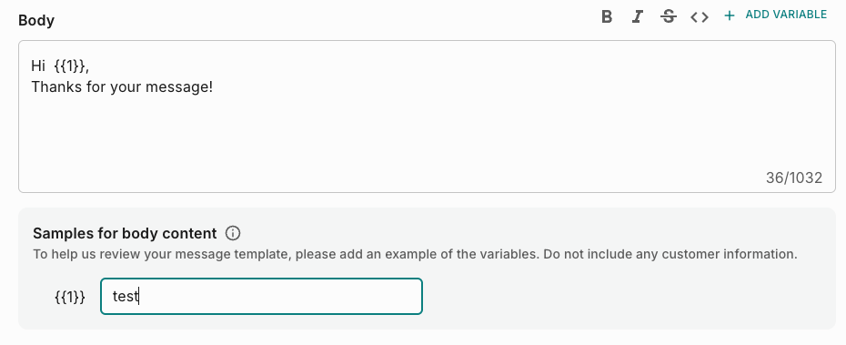
Task: Click the ADD VARIABLE text button
Action: 786,15
